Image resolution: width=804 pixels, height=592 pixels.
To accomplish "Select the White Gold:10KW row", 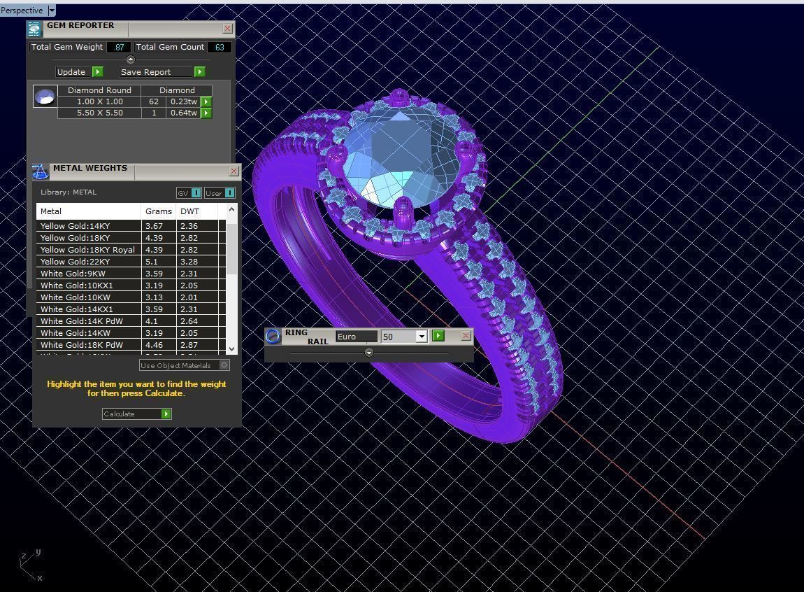I will tap(131, 297).
